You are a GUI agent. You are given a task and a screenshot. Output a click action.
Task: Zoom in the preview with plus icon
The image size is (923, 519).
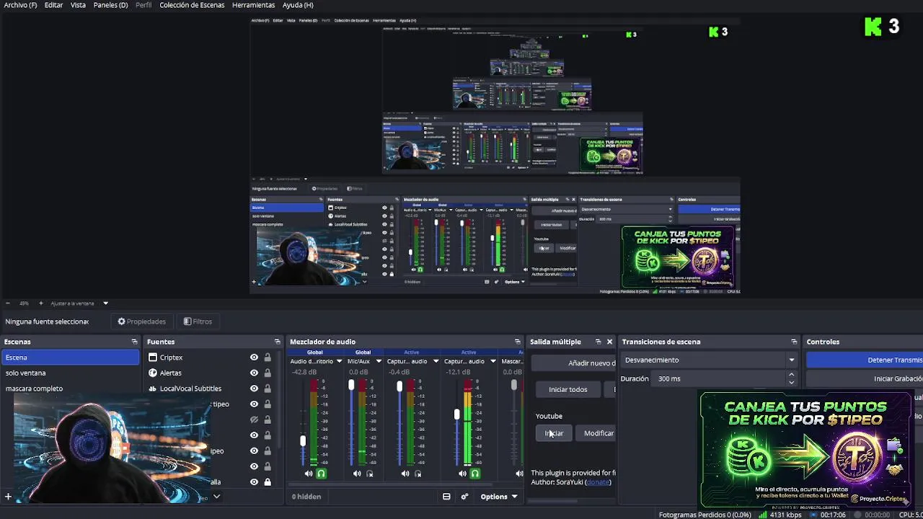[40, 303]
